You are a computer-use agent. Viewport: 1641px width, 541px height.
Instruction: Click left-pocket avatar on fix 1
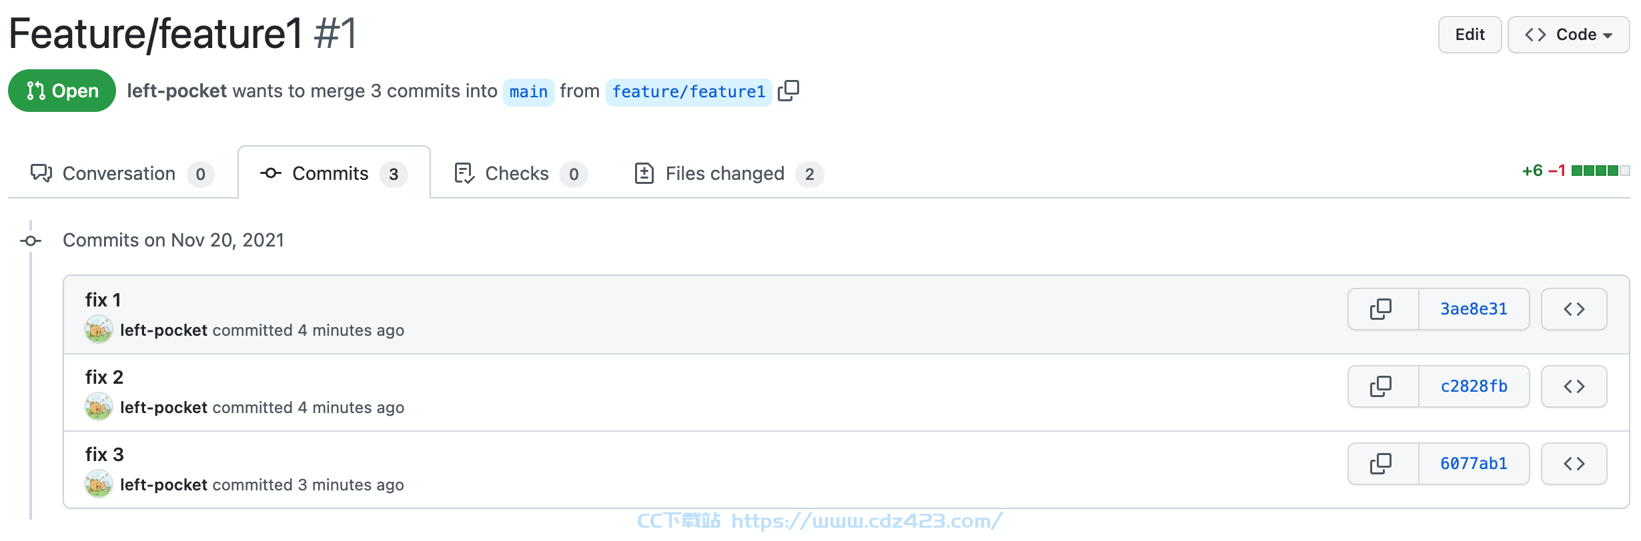coord(99,330)
